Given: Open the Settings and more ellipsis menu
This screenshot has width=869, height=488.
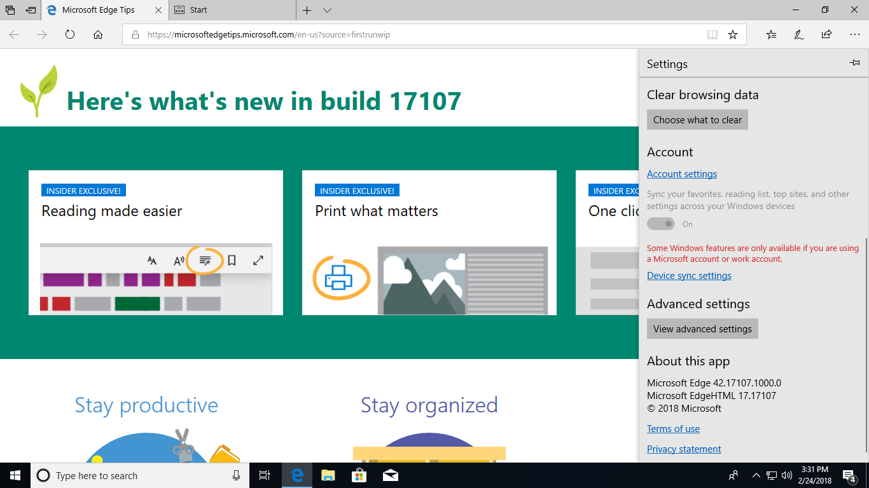Looking at the screenshot, I should coord(854,35).
